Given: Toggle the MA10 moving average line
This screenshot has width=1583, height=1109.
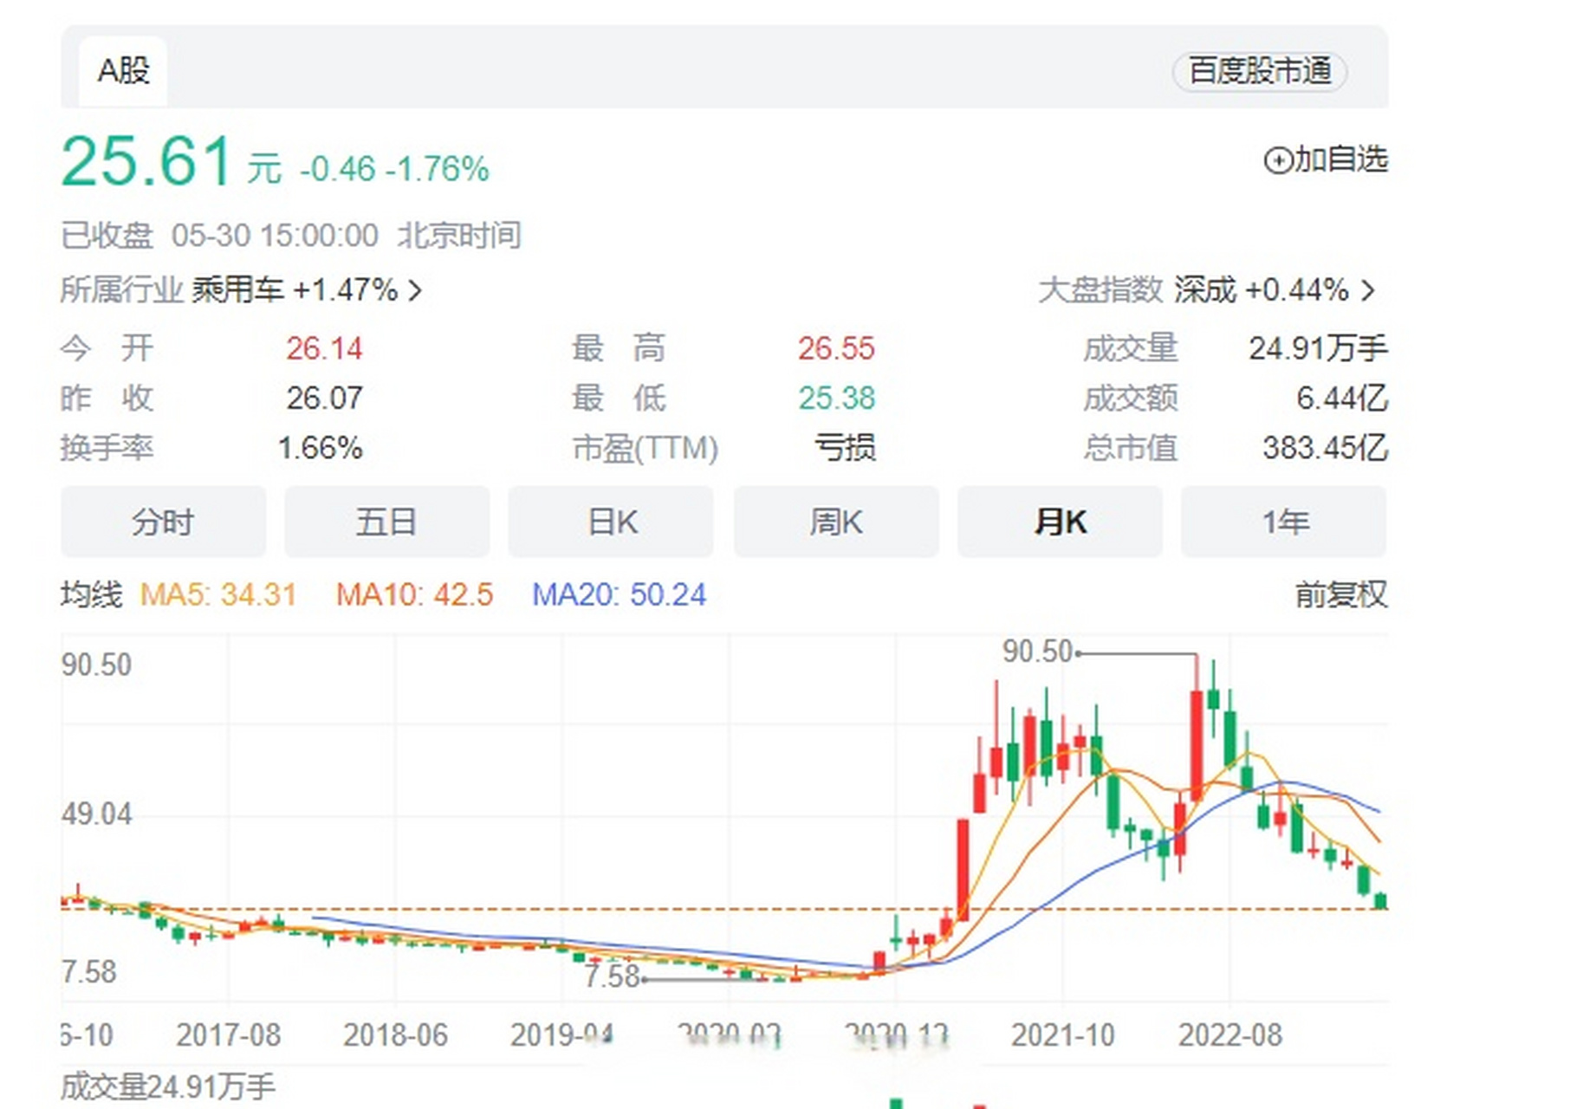Looking at the screenshot, I should click(x=414, y=596).
